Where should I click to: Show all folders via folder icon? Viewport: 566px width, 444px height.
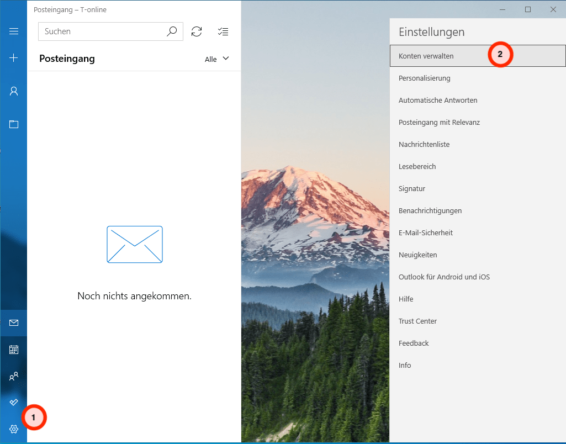coord(14,124)
